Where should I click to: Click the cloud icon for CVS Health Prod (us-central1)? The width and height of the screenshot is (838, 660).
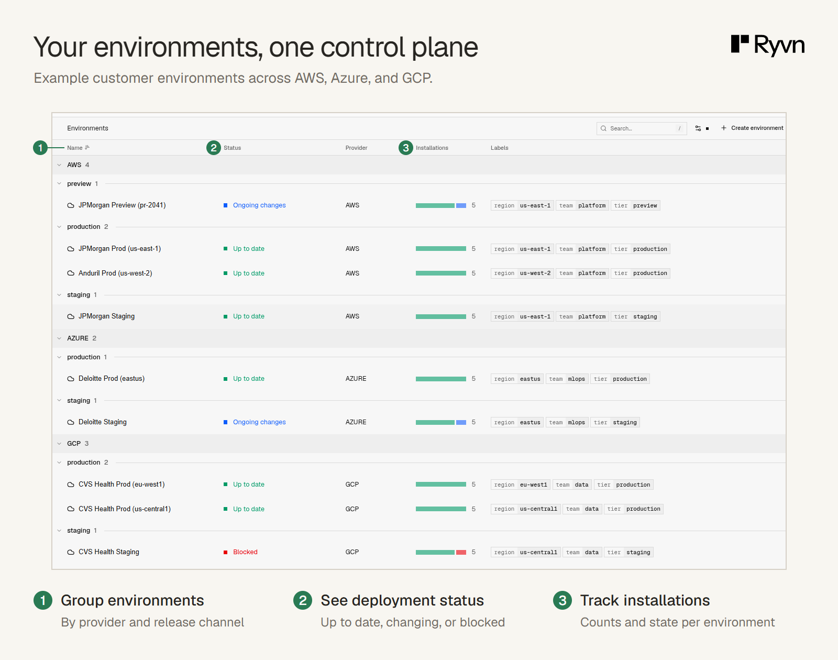71,509
